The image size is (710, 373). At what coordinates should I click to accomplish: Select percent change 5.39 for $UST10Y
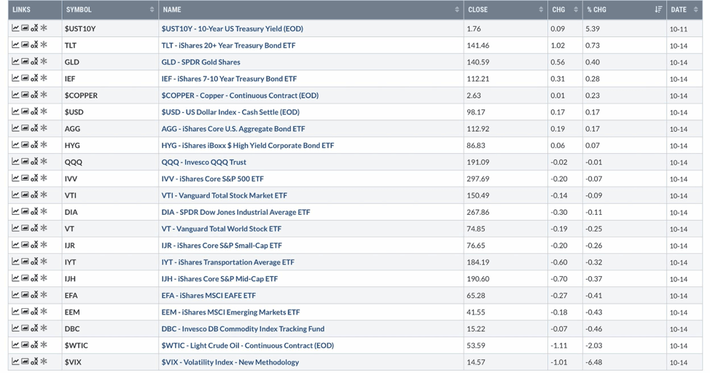coord(592,28)
